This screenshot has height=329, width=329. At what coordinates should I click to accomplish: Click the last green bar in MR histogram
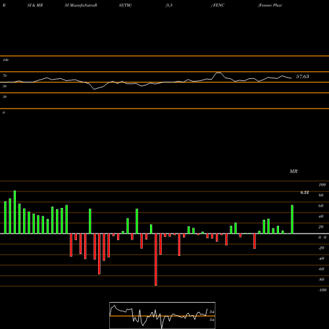[x=292, y=219]
